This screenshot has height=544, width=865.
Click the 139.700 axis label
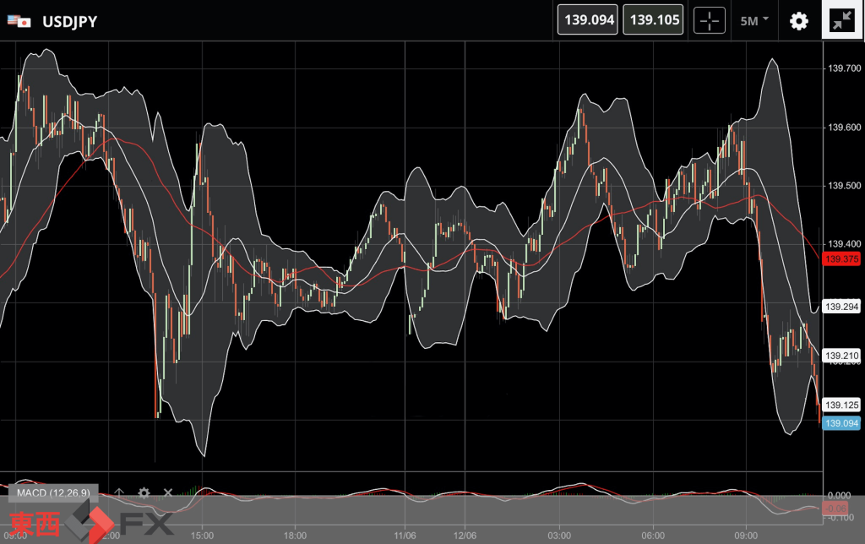[x=844, y=68]
